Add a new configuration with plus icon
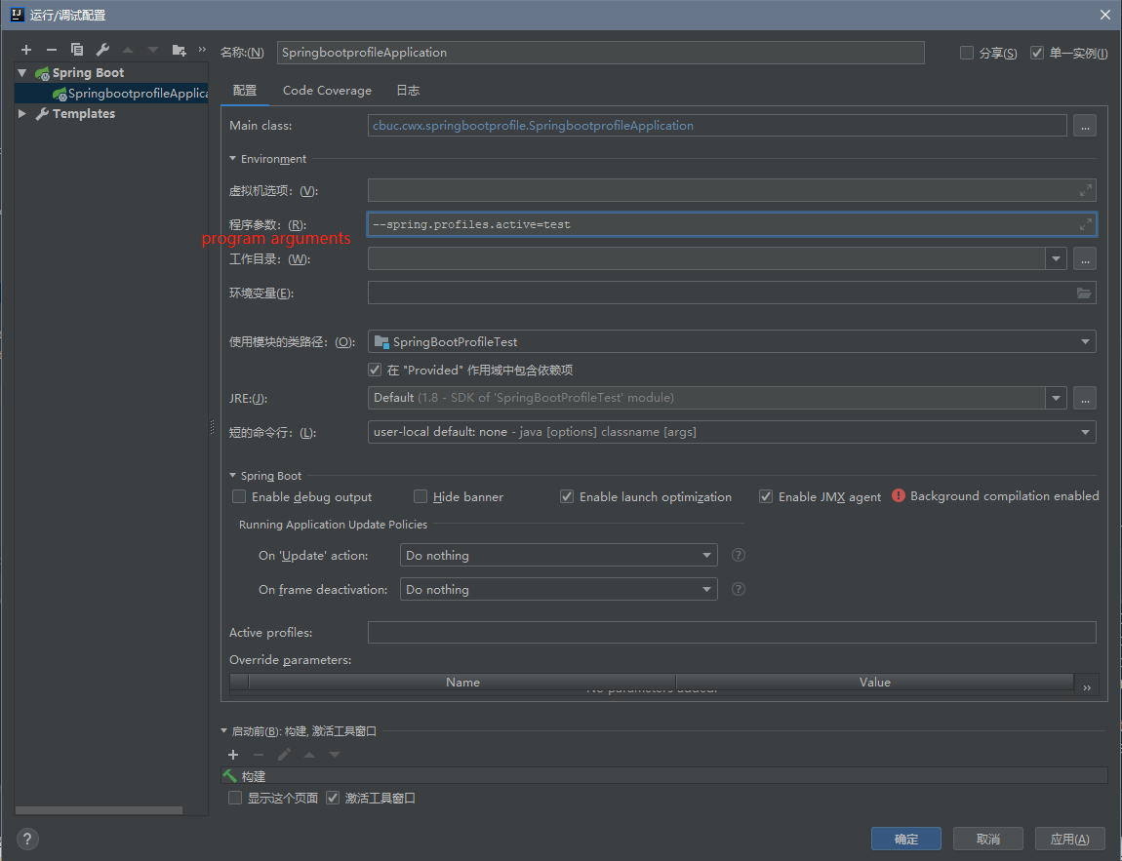 [x=26, y=50]
